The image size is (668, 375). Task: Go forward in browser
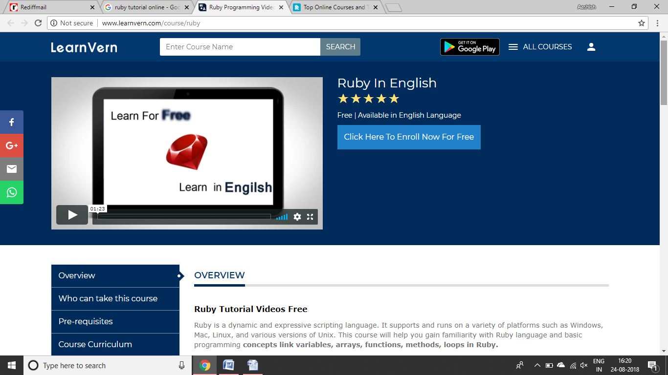[24, 23]
